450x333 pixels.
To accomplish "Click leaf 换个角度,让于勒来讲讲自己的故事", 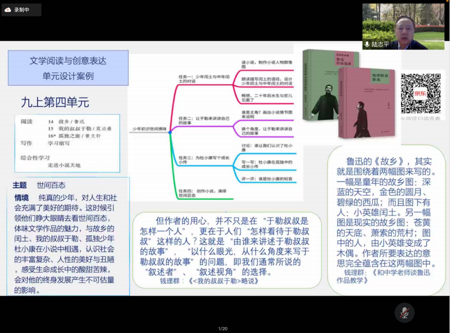I will click(x=267, y=131).
